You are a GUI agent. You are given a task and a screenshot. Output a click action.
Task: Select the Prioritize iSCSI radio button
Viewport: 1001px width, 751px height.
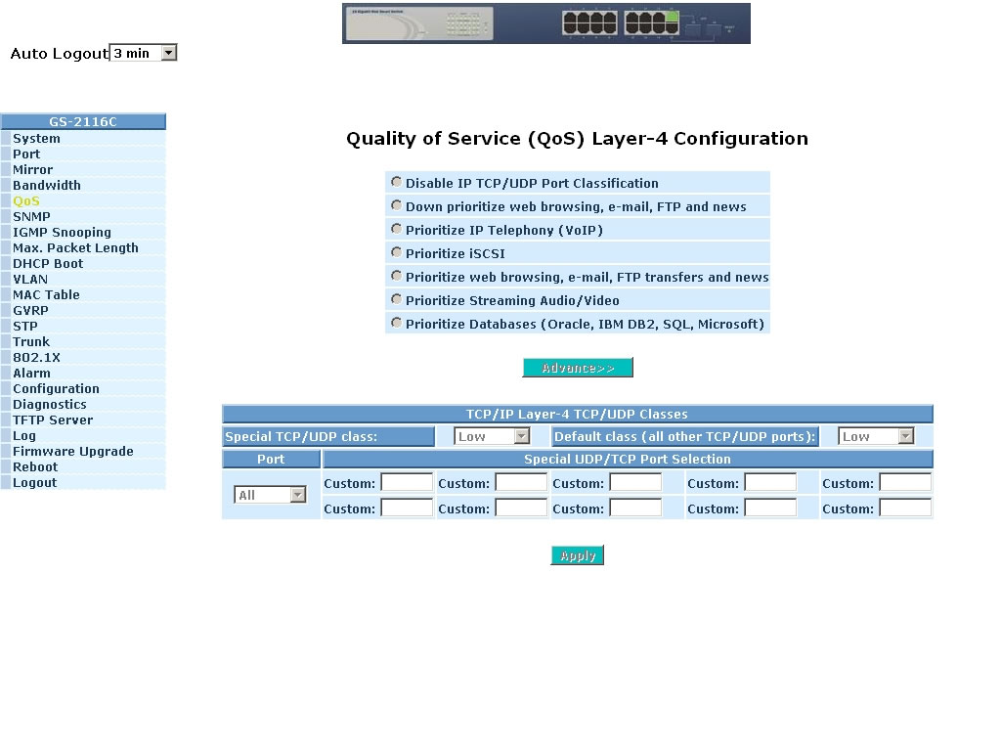[x=396, y=252]
